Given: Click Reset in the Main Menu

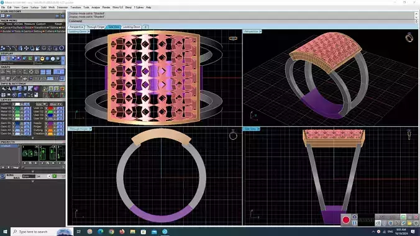Looking at the screenshot, I should click(x=58, y=24).
